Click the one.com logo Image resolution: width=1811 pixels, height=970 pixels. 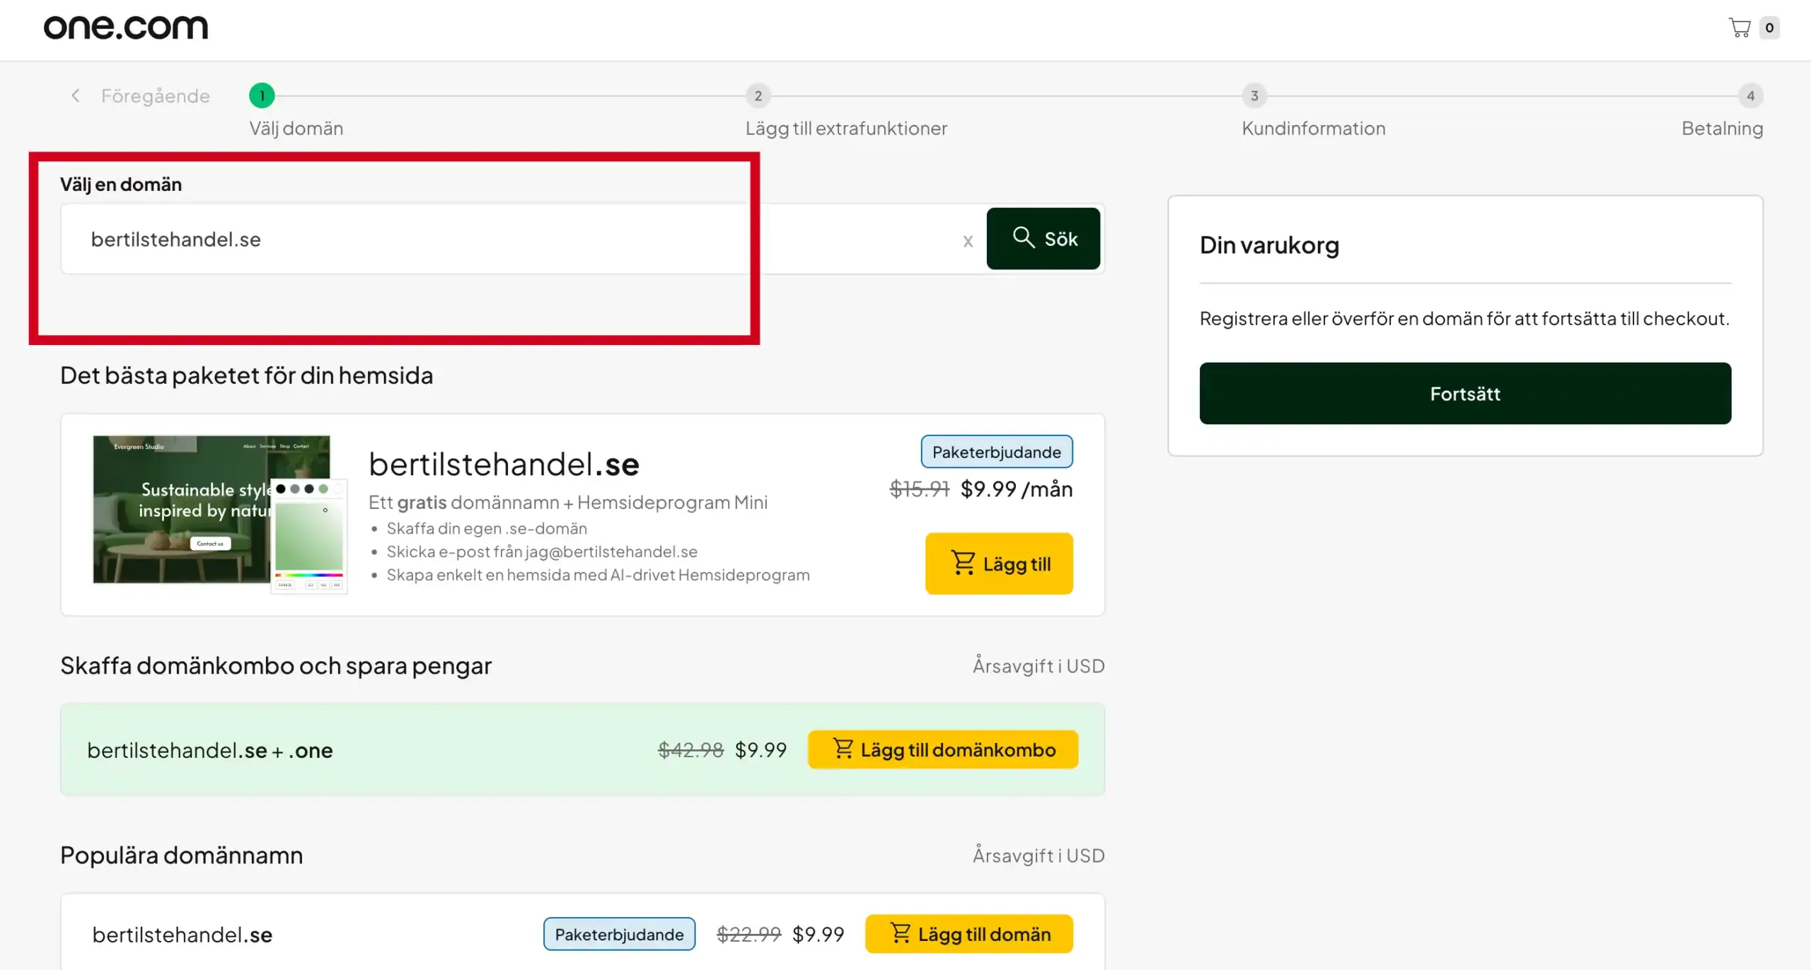point(126,28)
